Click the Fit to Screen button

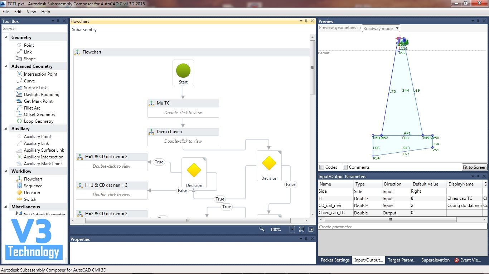[x=474, y=167]
